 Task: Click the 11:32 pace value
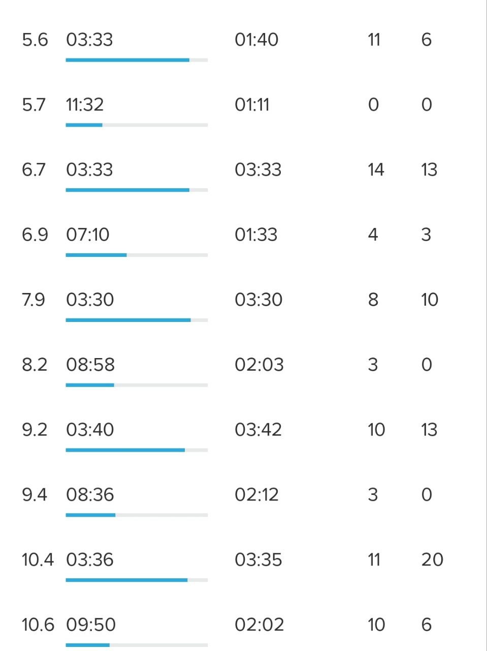point(85,105)
